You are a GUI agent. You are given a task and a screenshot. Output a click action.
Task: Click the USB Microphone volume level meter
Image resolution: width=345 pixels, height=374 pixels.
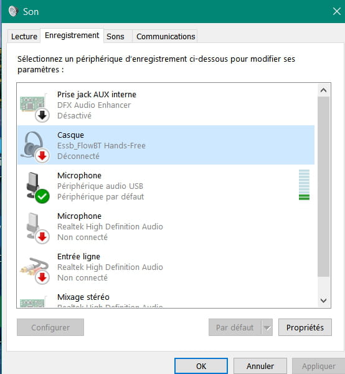(304, 185)
